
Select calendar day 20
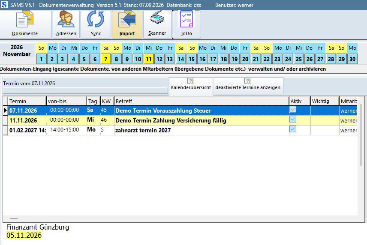tap(245, 59)
